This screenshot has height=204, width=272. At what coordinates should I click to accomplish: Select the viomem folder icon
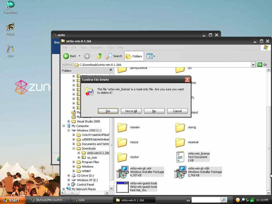tap(122, 127)
